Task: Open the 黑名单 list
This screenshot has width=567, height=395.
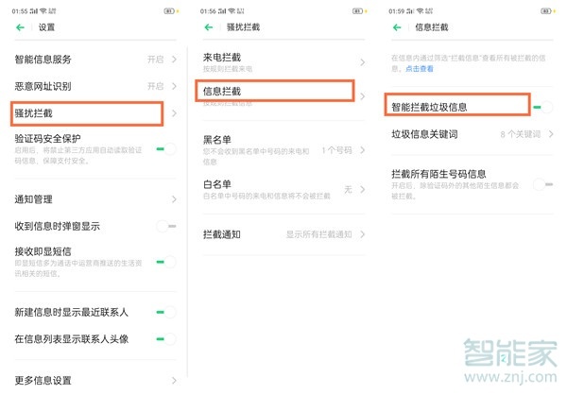Action: click(x=283, y=150)
